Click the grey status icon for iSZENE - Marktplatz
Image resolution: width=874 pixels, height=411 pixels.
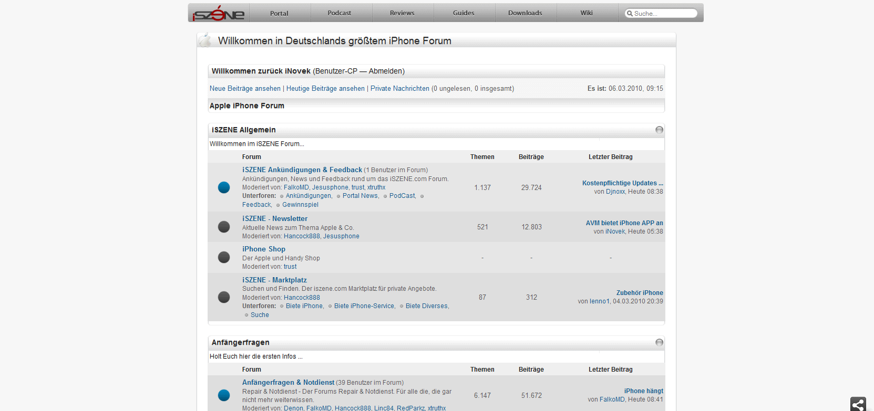coord(224,297)
